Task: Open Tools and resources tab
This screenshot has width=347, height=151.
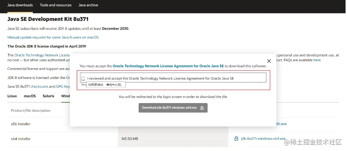Action: tap(55, 5)
